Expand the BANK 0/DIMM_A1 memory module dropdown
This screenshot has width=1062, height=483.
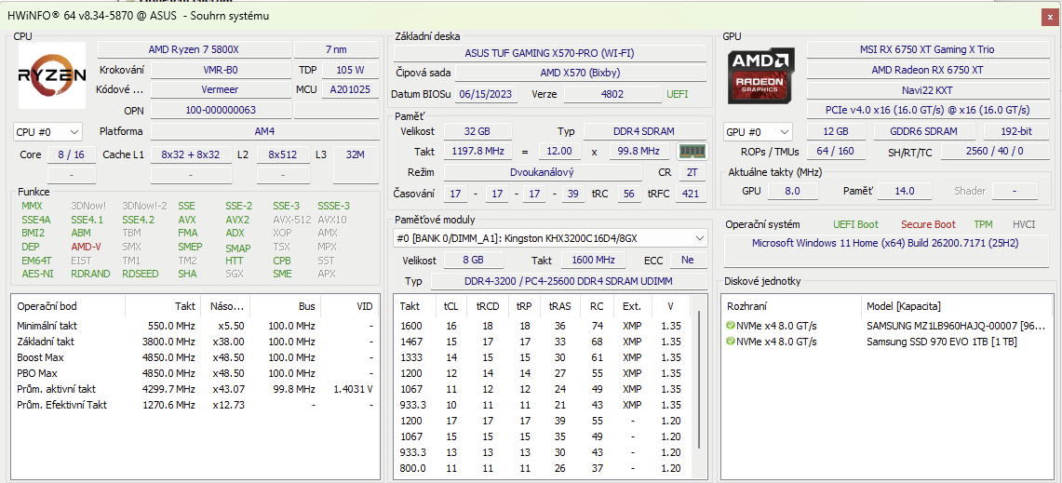(700, 238)
